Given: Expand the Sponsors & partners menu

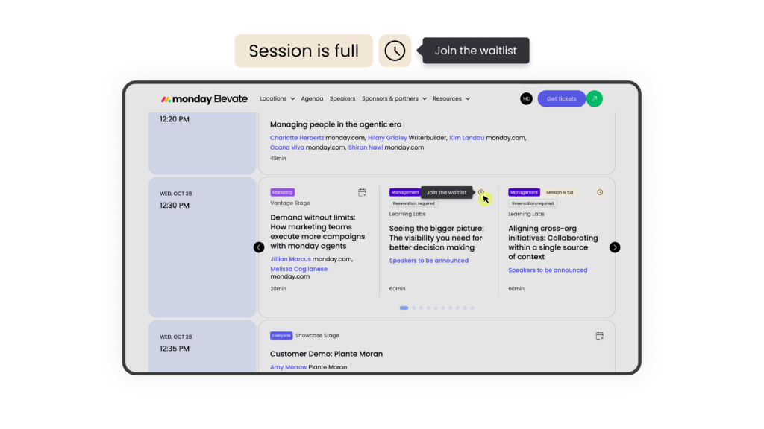Looking at the screenshot, I should pos(394,98).
